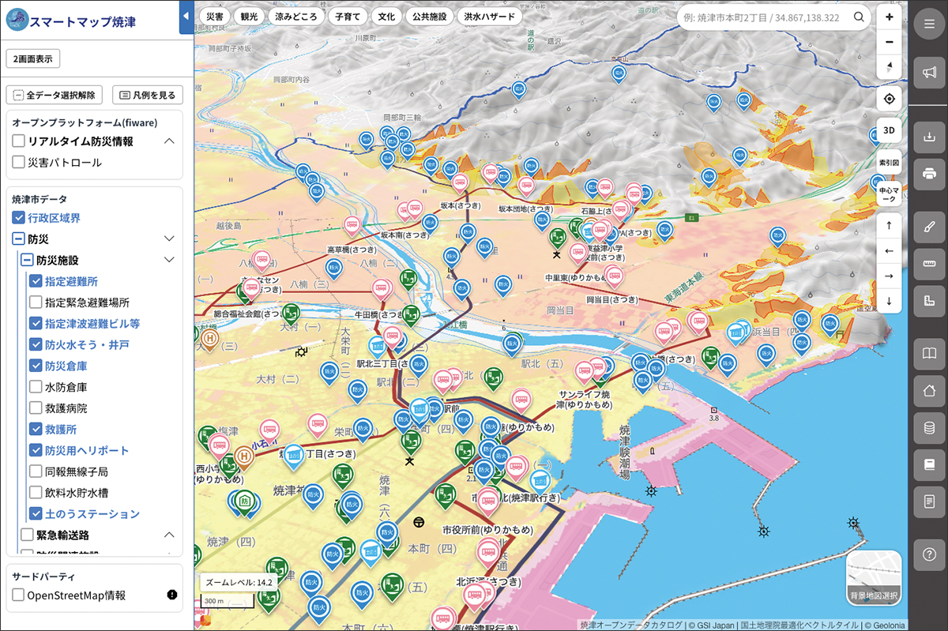Click 全データ選択解除 button

[55, 95]
